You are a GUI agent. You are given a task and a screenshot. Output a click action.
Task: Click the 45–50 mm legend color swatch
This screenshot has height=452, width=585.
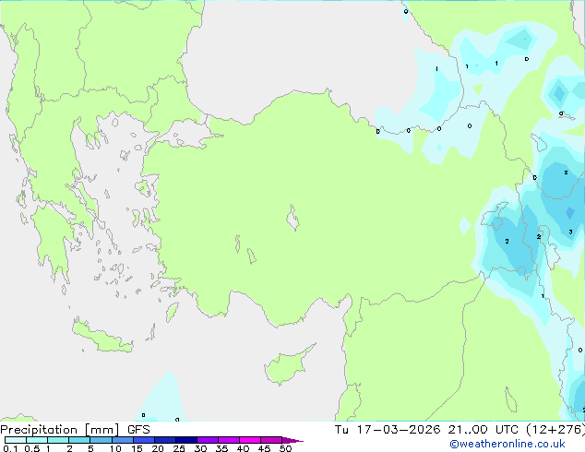click(271, 440)
